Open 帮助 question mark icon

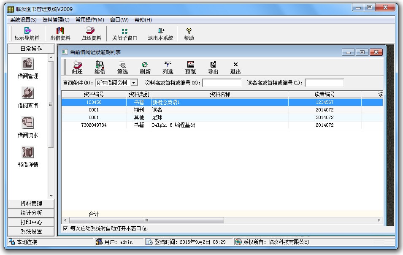[189, 31]
